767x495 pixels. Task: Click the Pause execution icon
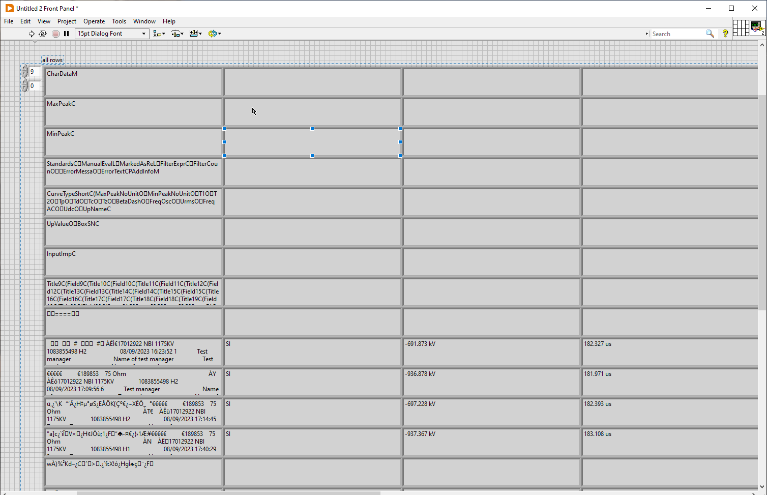pyautogui.click(x=67, y=34)
